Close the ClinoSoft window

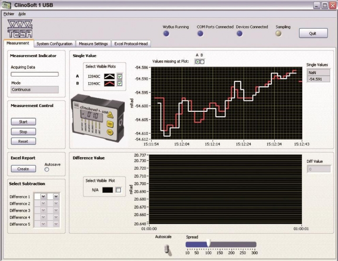click(332, 5)
